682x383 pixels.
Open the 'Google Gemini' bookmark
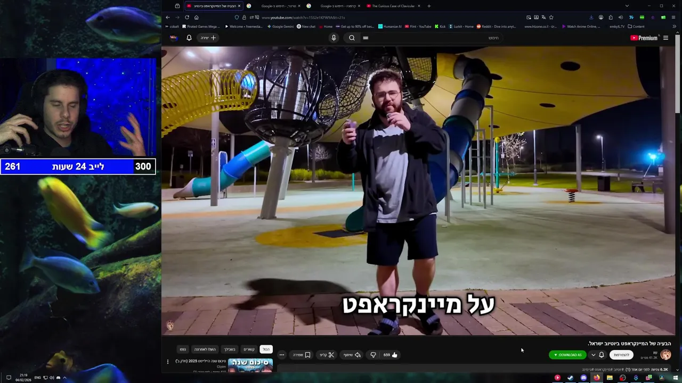point(280,27)
